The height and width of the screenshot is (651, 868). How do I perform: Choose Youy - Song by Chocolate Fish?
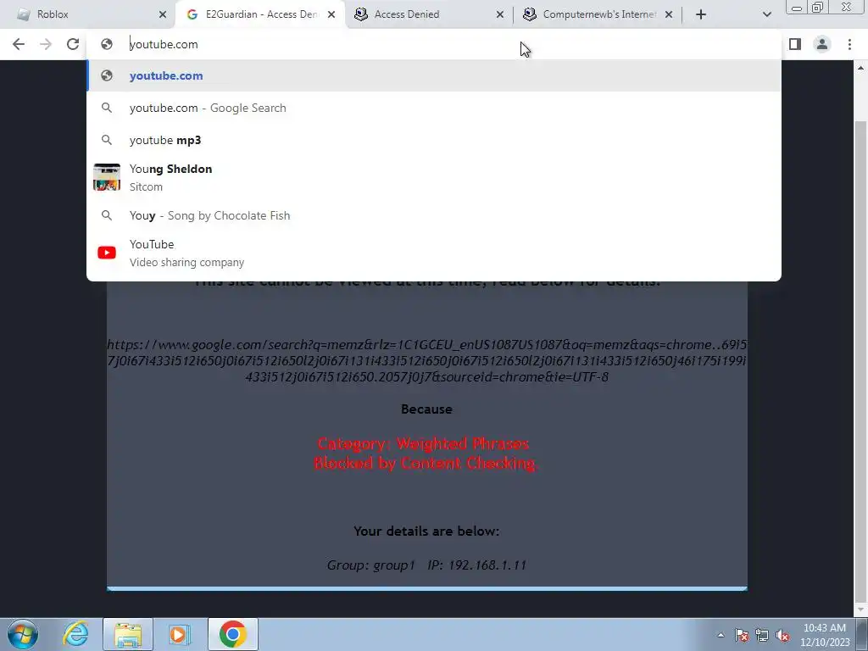(434, 215)
